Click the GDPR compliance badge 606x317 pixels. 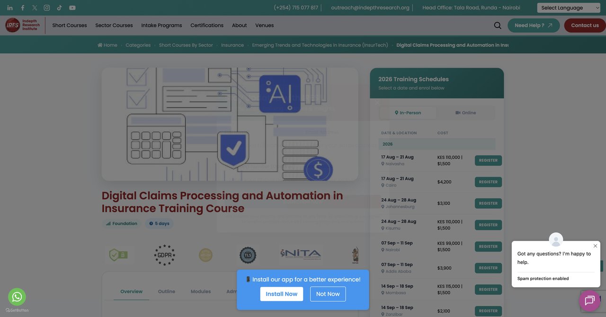[164, 255]
